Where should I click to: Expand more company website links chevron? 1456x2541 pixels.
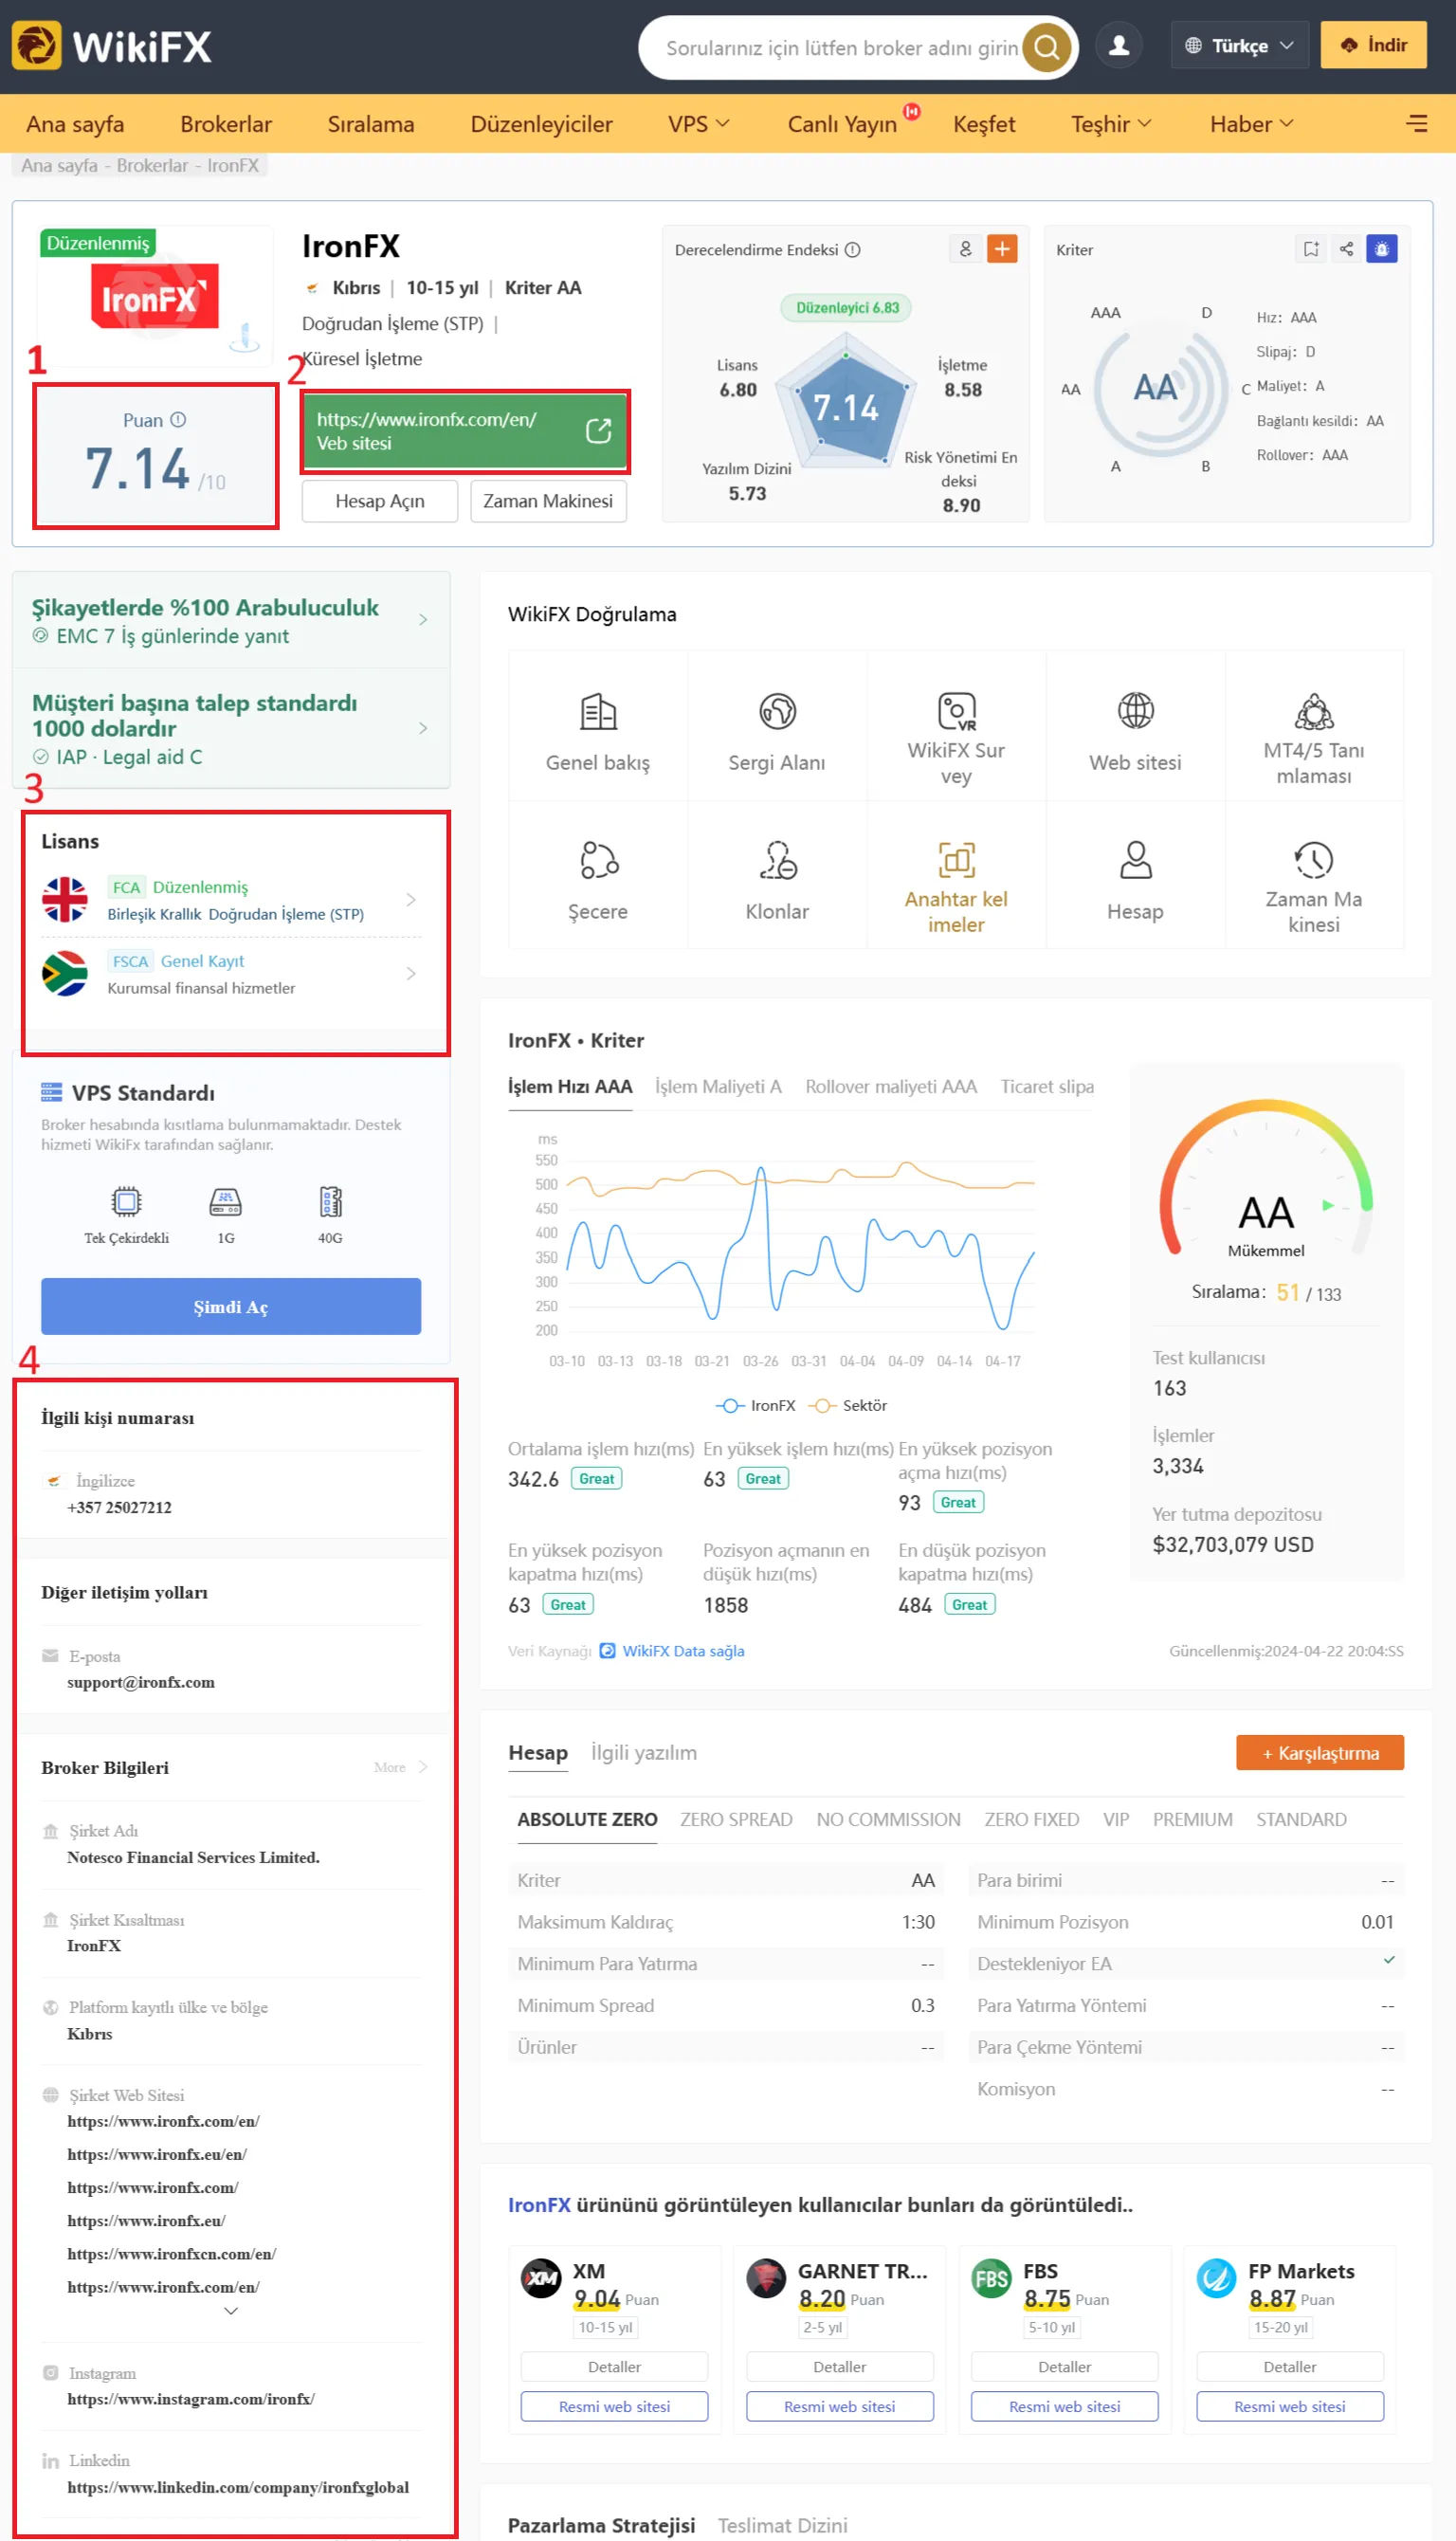point(231,2311)
